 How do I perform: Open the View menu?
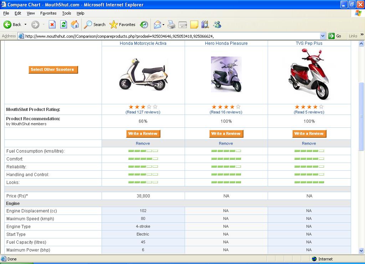(31, 13)
